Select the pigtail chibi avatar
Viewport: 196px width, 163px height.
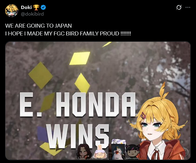coord(133,152)
